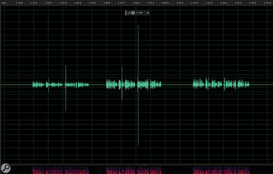Click the HUD drag grip handle
Viewport: 273px width, 174px height.
pos(126,13)
